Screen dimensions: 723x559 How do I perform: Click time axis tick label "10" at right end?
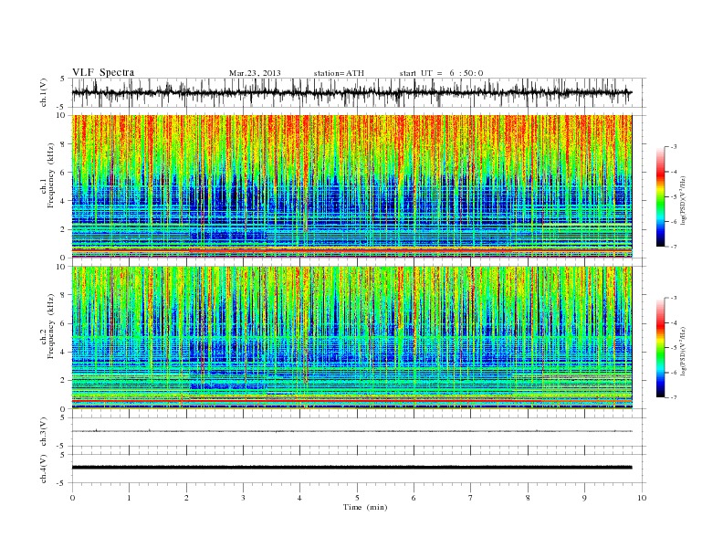tap(642, 498)
